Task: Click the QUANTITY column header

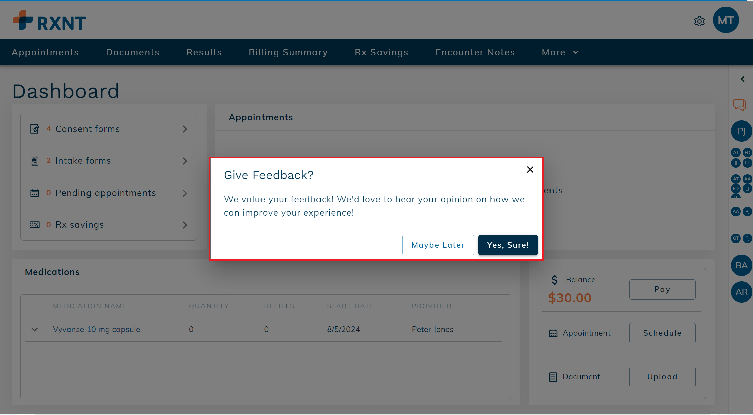Action: coord(209,306)
